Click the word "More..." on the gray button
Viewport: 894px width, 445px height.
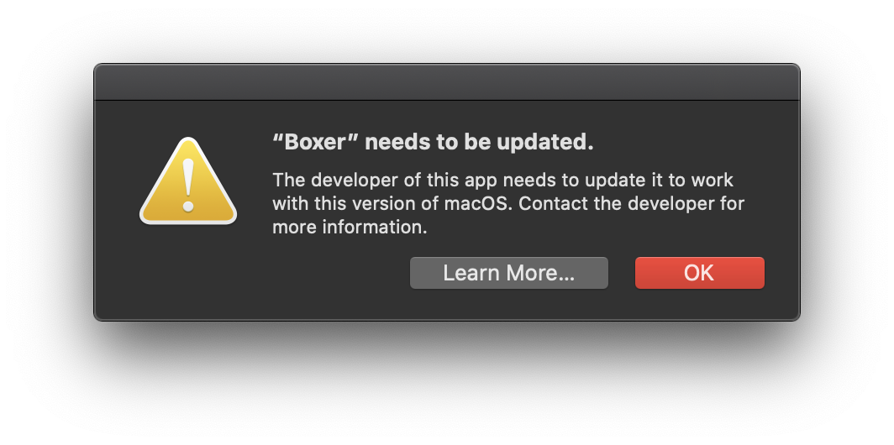(x=540, y=273)
